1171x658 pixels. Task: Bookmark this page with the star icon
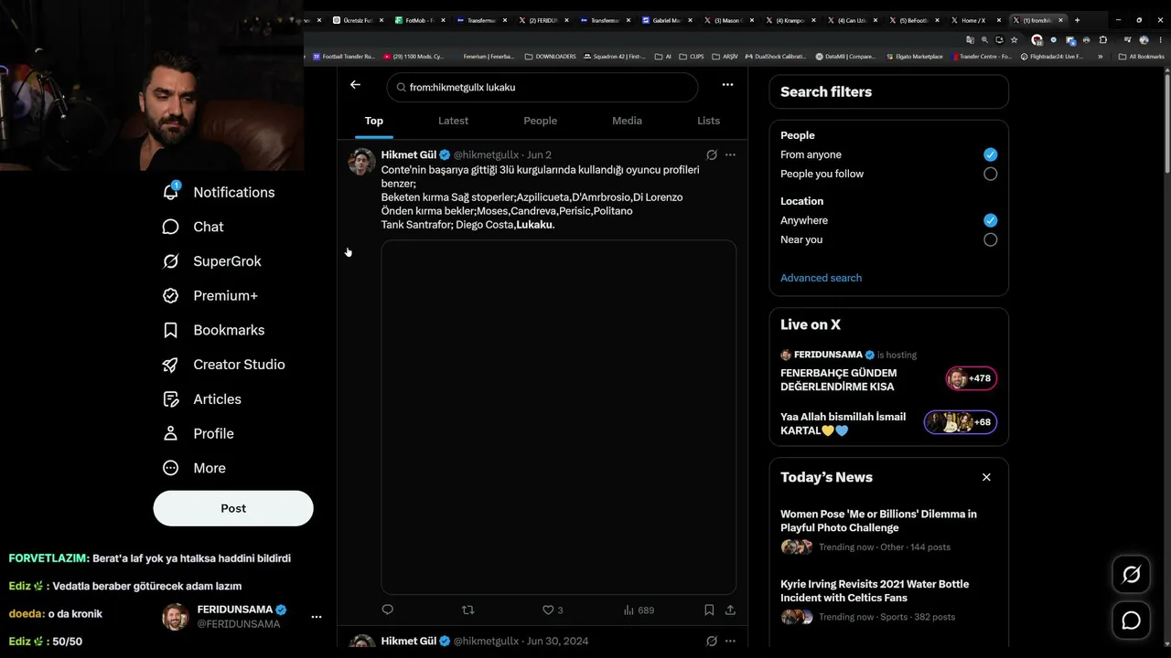click(x=1014, y=40)
